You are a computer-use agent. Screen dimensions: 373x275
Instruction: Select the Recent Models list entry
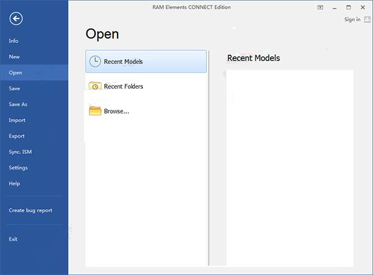click(x=146, y=61)
